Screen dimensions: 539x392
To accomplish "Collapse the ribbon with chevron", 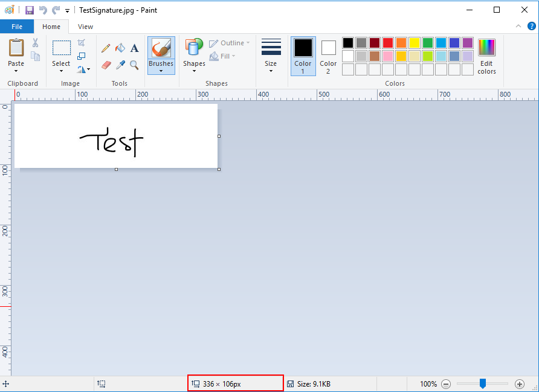I will (x=518, y=26).
